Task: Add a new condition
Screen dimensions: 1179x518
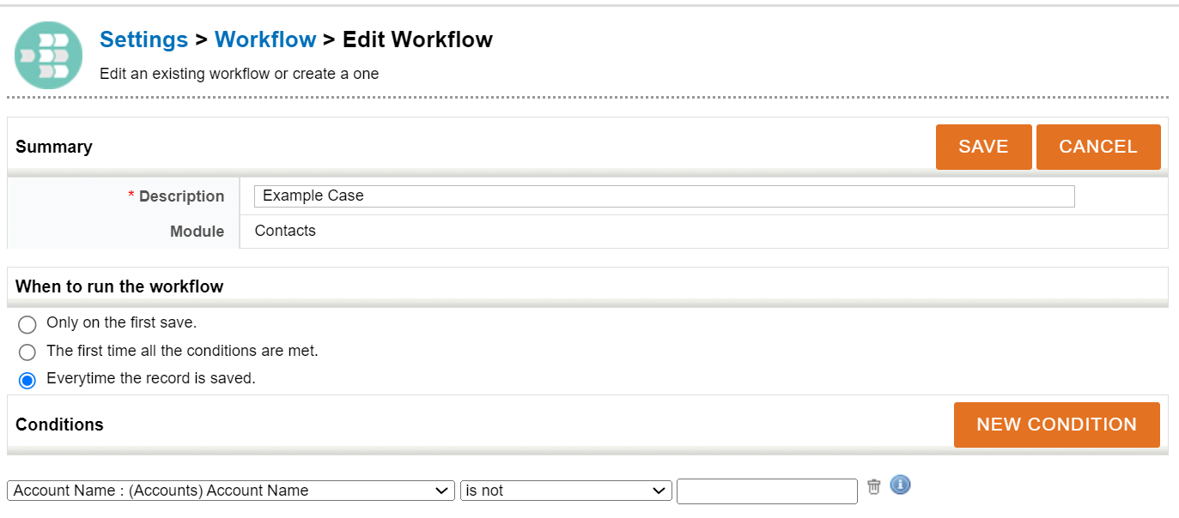Action: 1056,425
